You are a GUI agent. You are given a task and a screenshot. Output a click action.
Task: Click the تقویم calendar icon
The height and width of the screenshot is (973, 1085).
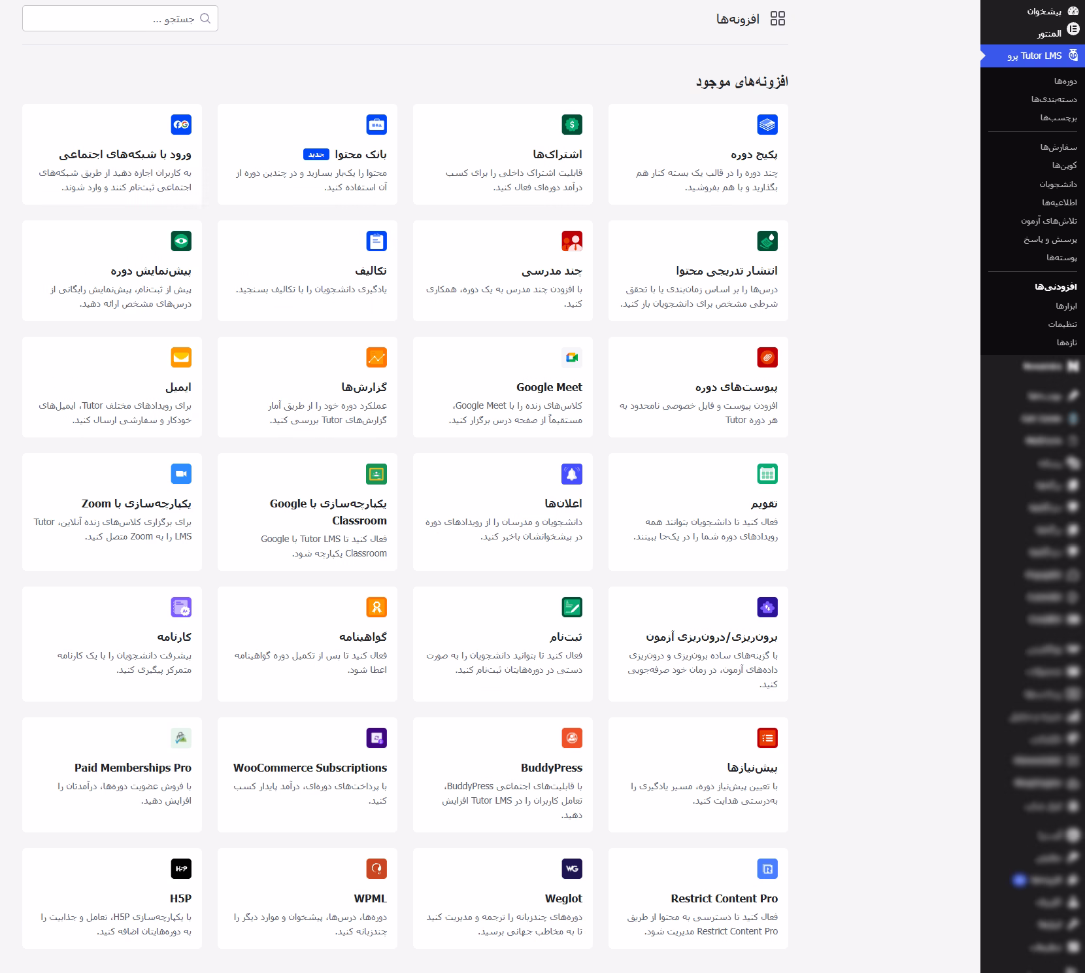tap(767, 473)
